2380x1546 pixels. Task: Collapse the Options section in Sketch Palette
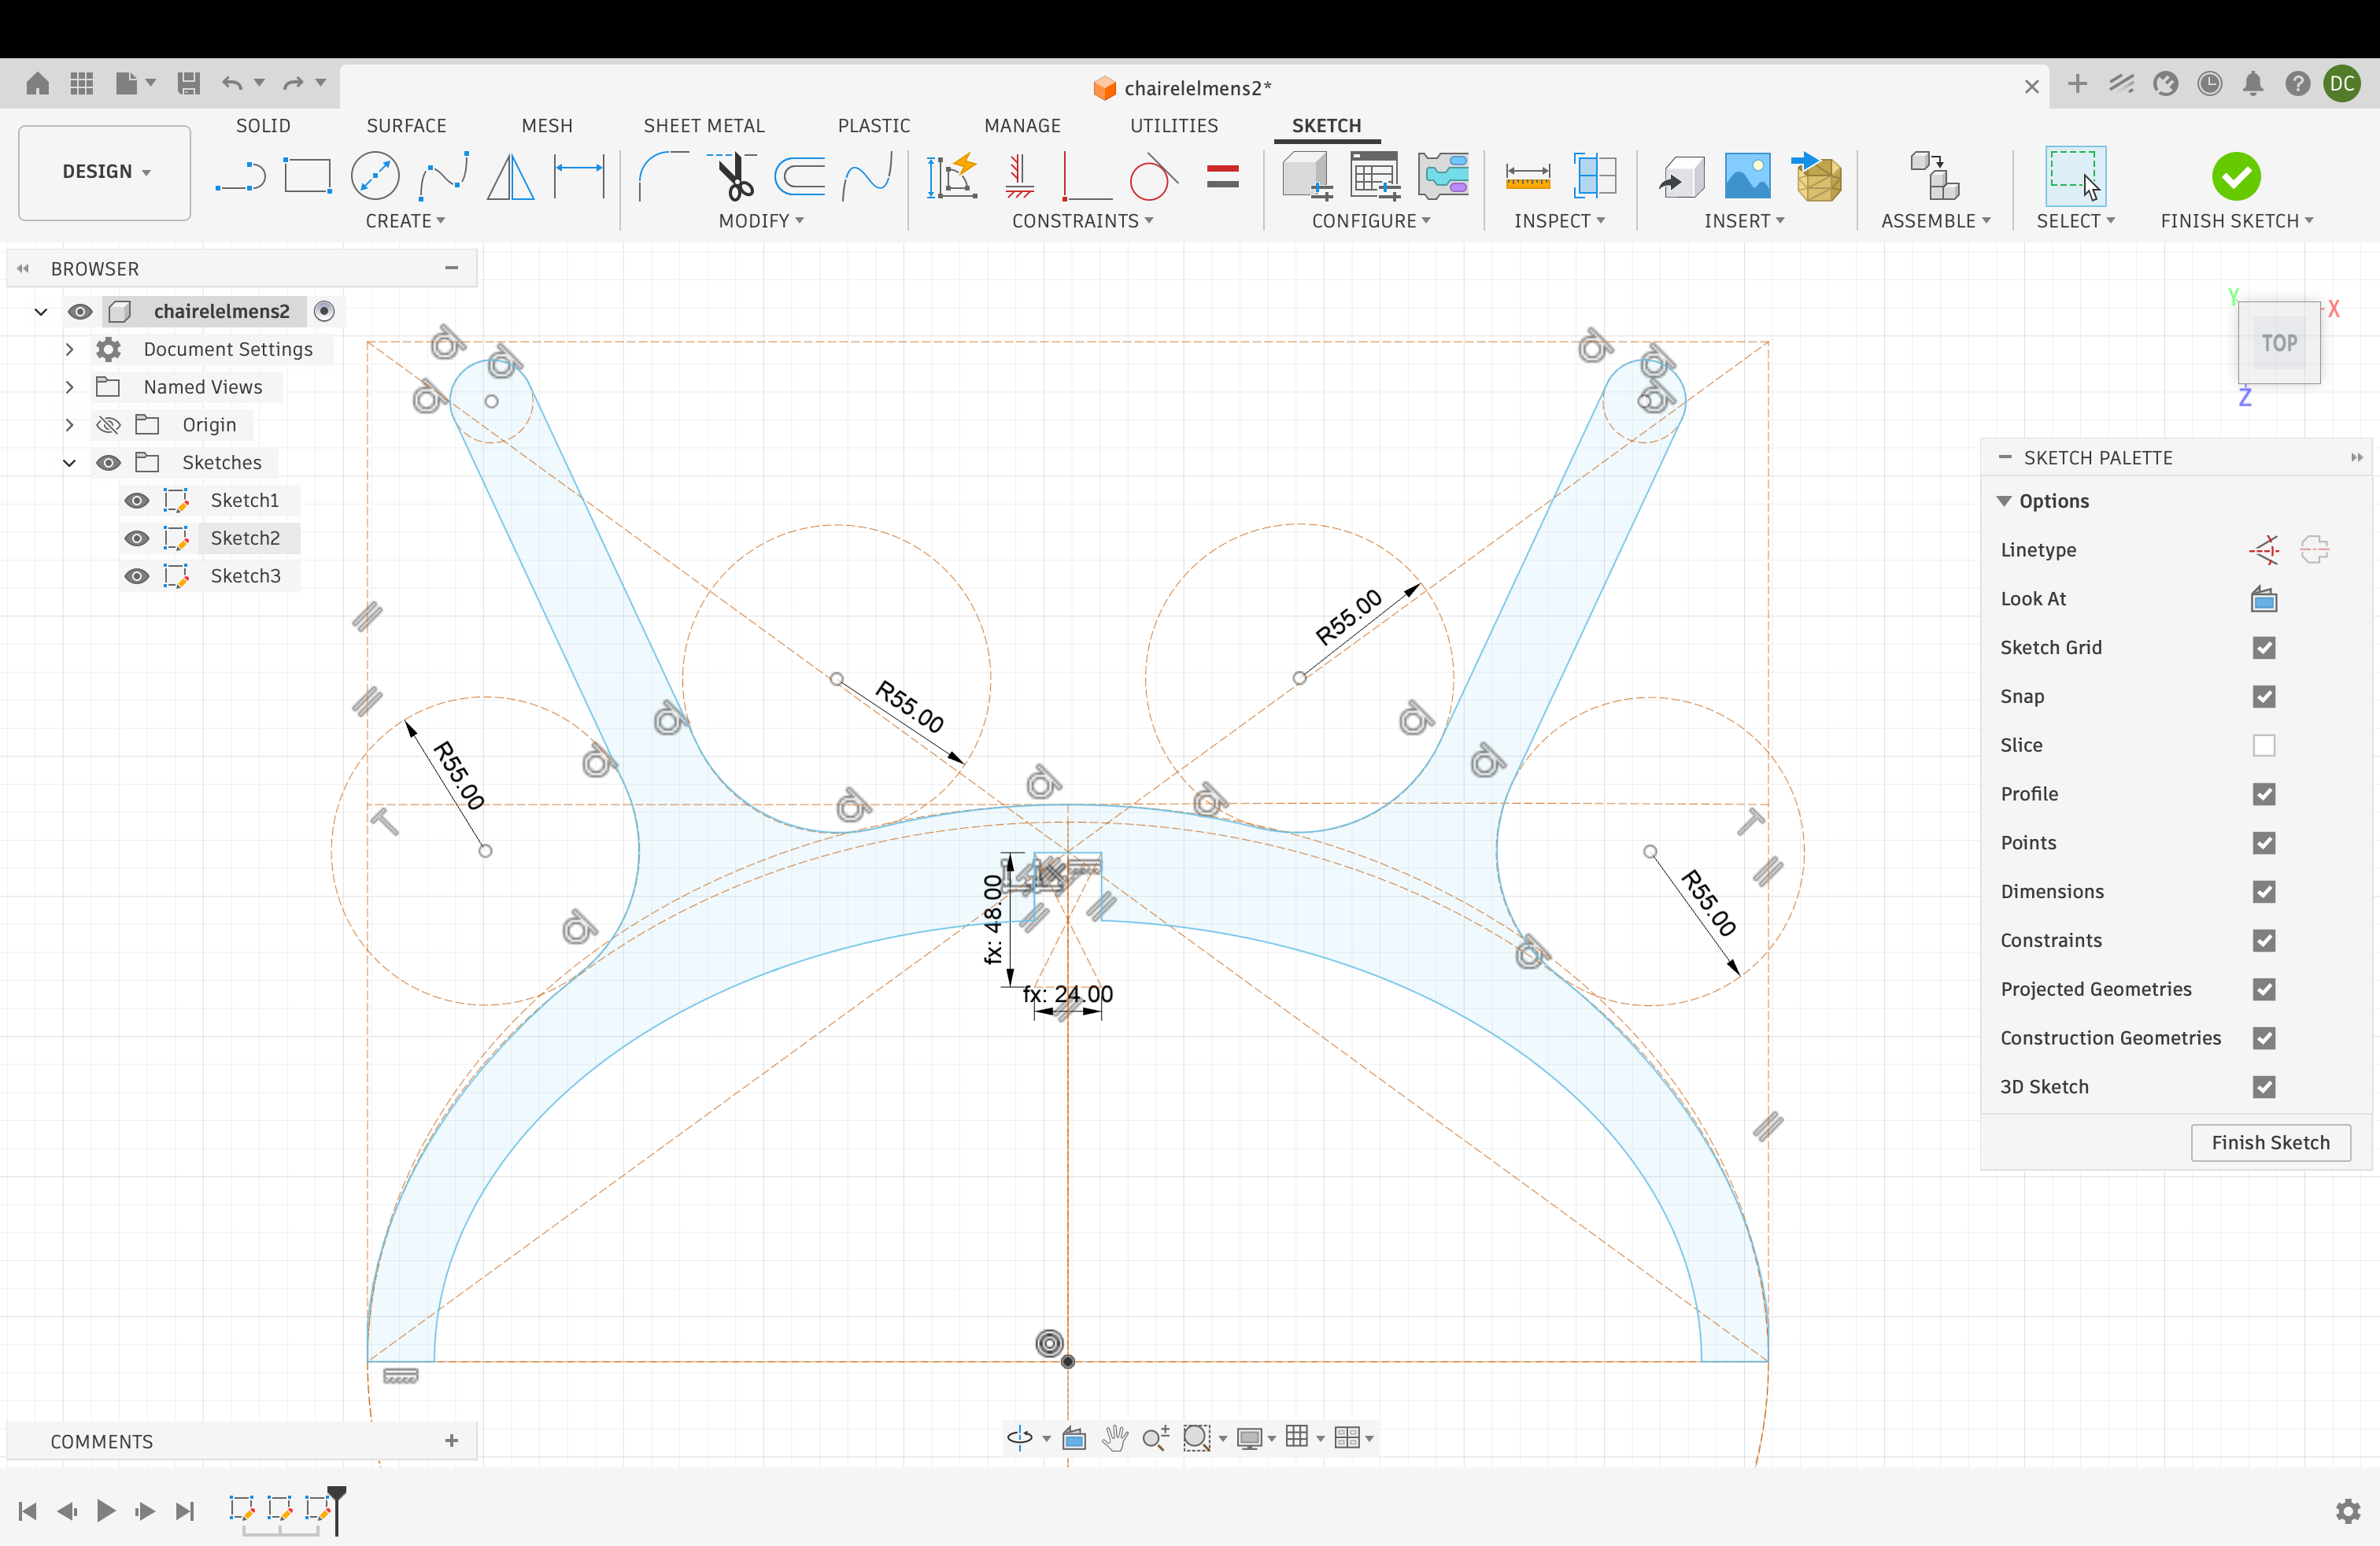[x=2004, y=501]
